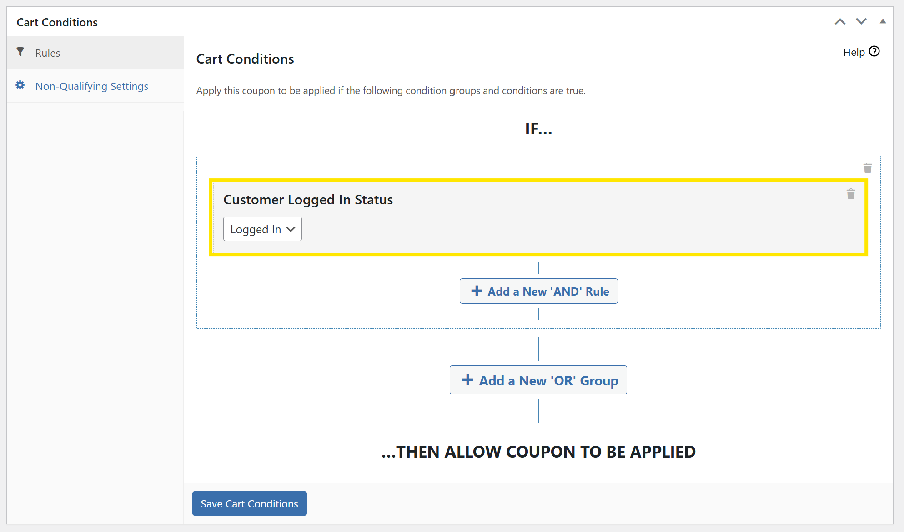Screen dimensions: 904x532
Task: Move the Cart Conditions panel down with the arrow
Action: (x=861, y=22)
